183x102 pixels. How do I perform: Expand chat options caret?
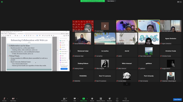(78, 99)
